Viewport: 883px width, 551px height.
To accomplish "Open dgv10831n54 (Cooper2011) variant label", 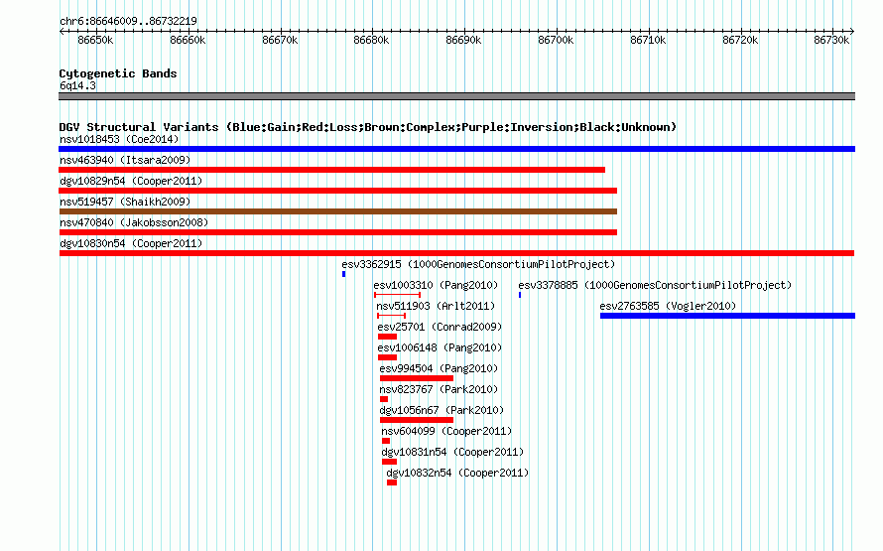I will click(452, 452).
